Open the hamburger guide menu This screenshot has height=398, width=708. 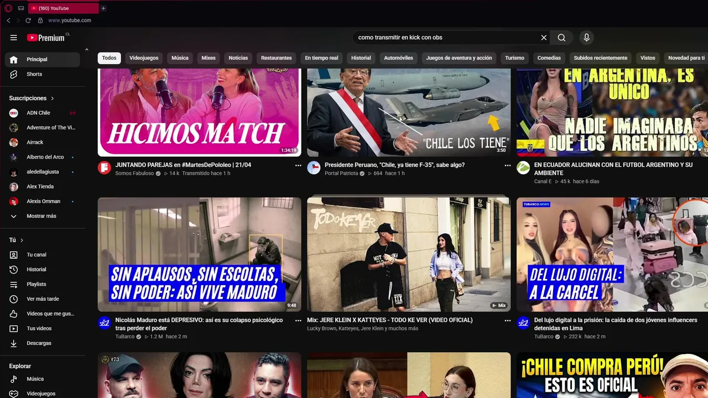[14, 38]
